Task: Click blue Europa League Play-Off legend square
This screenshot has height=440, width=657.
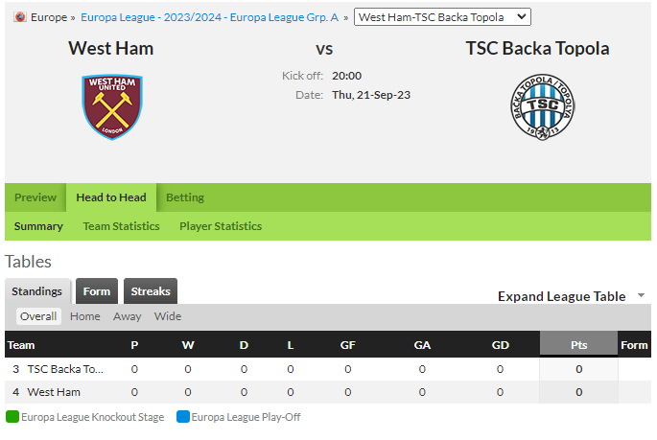Action: (x=183, y=417)
